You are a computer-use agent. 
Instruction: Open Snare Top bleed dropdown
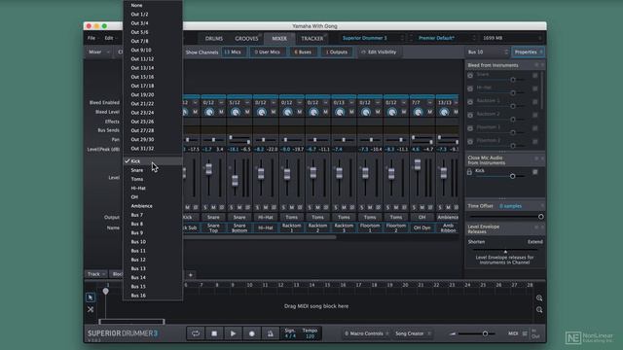coord(221,102)
